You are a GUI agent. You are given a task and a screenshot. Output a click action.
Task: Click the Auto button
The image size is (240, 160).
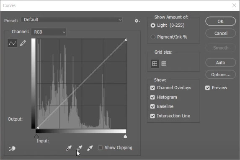coord(220,62)
